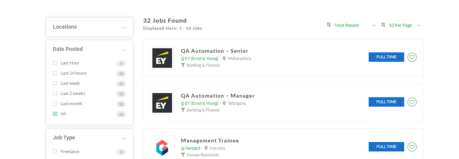
Task: Open the 10 Per Page dropdown
Action: click(x=405, y=25)
